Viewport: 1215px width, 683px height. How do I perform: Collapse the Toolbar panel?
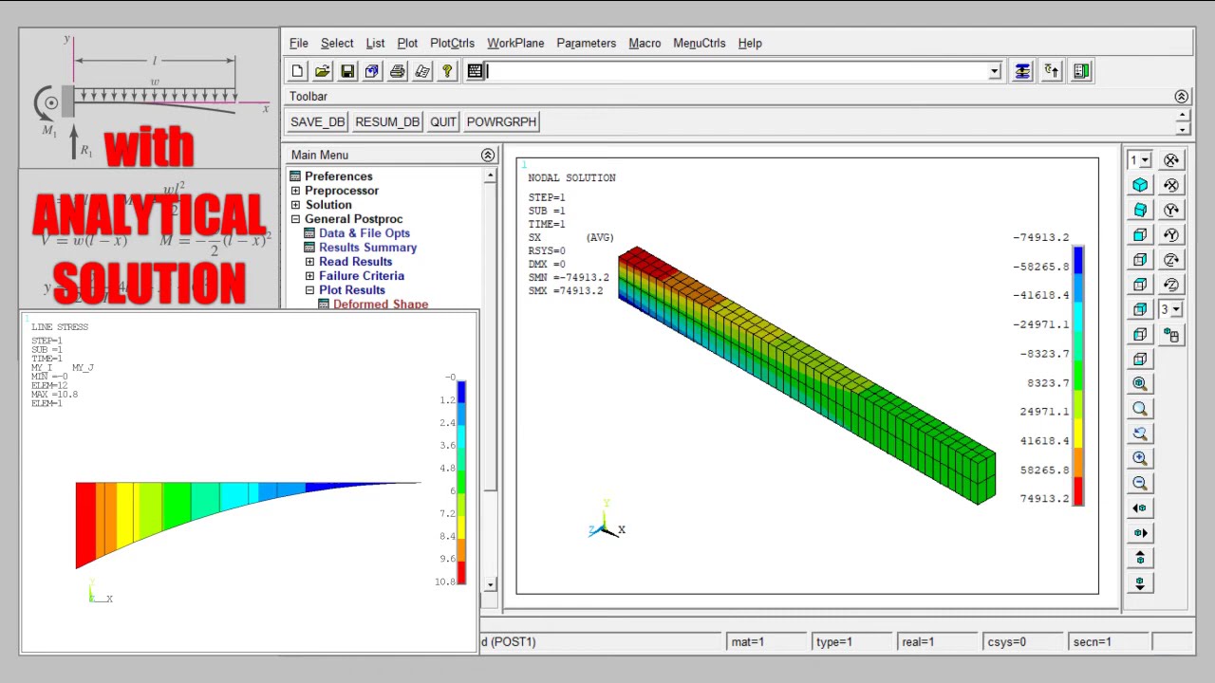click(1181, 97)
